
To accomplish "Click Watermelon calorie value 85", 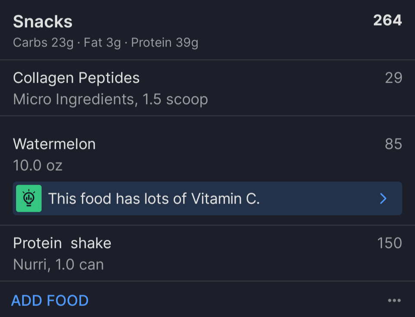I will [x=393, y=144].
